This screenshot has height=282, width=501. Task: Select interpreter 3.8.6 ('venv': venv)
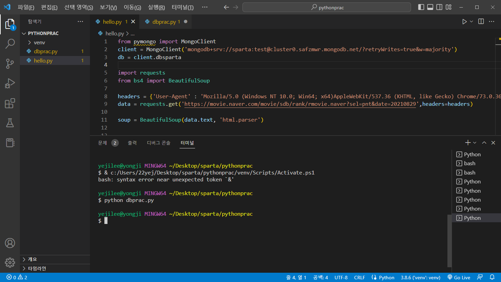(420, 278)
